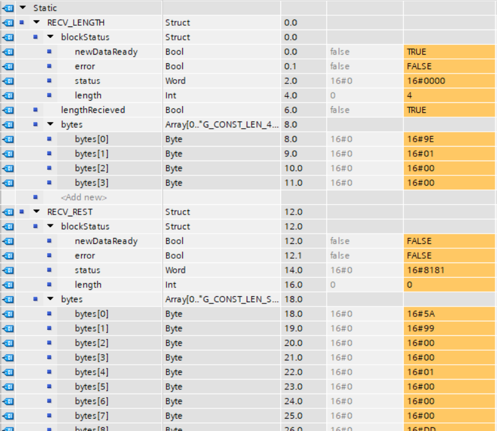This screenshot has width=497, height=431.
Task: Click the tag icon of bytes[0] at offset 8.0
Action: pos(8,139)
